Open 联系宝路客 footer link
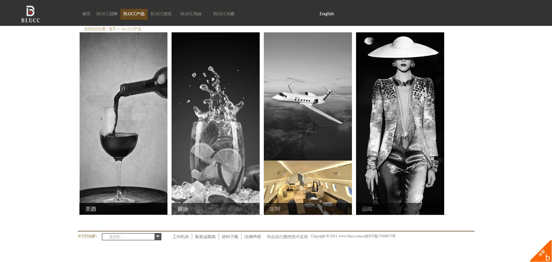This screenshot has width=552, height=262. [205, 237]
